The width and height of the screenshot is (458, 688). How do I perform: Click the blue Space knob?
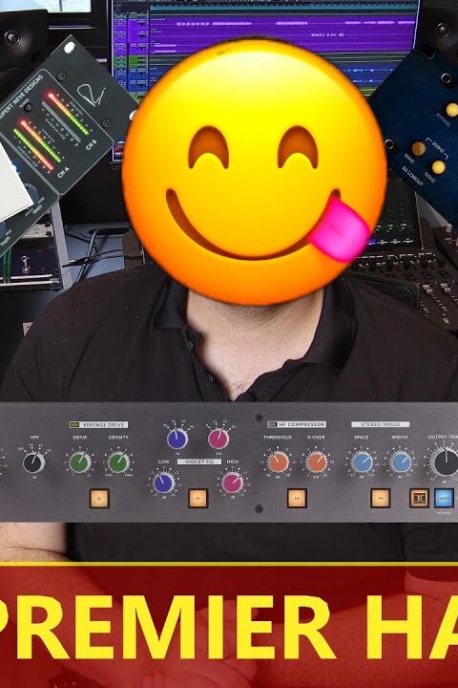[363, 462]
